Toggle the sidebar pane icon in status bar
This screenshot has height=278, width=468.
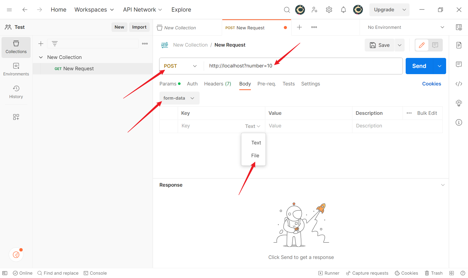pyautogui.click(x=5, y=273)
